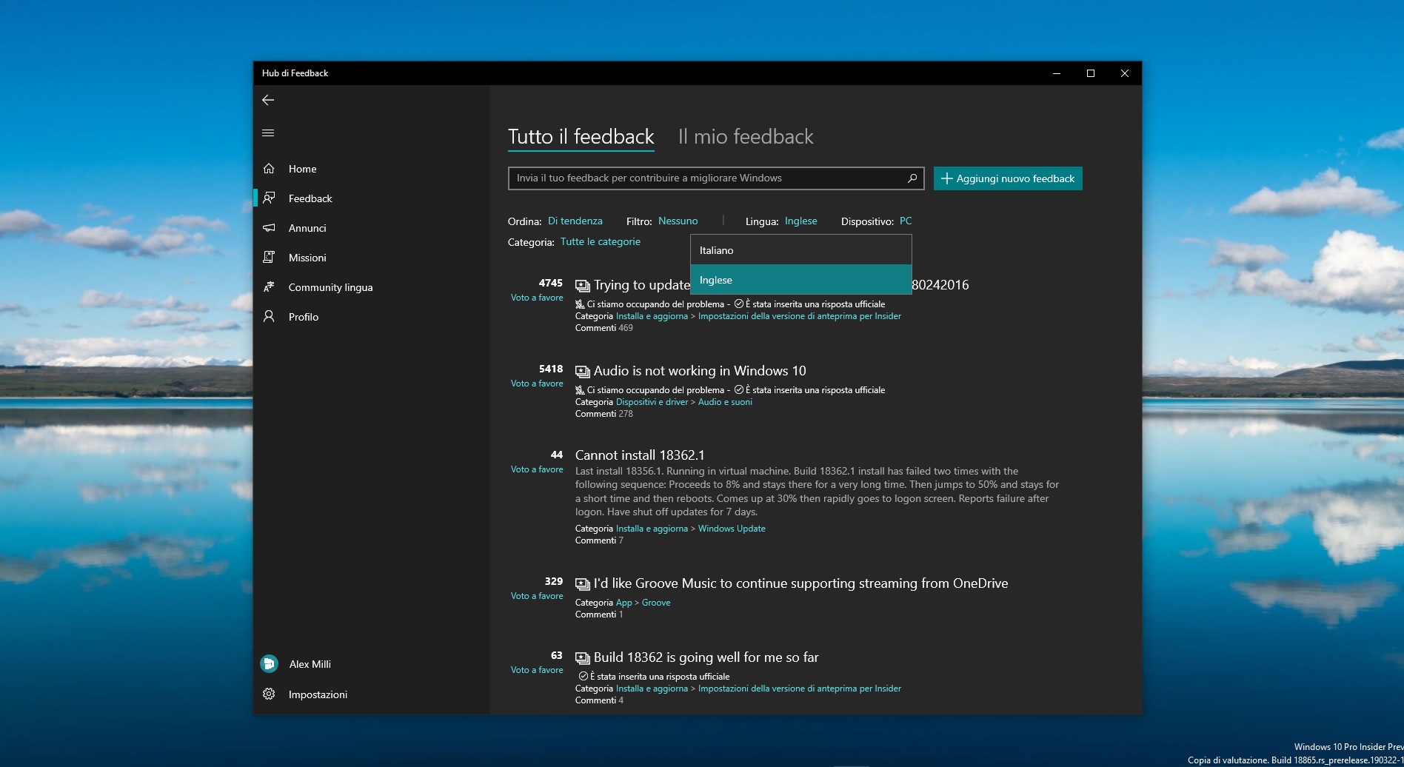
Task: Click the bug status icon under Audio feedback
Action: [580, 390]
